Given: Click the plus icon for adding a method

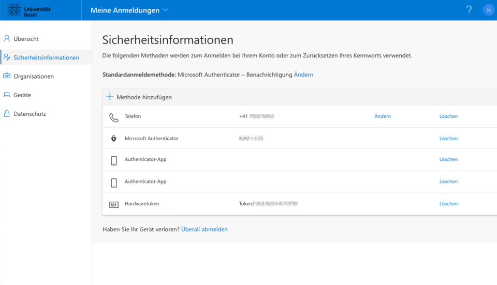Looking at the screenshot, I should (x=110, y=97).
